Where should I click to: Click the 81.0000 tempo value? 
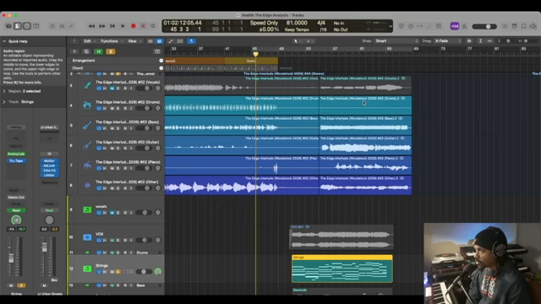click(297, 23)
